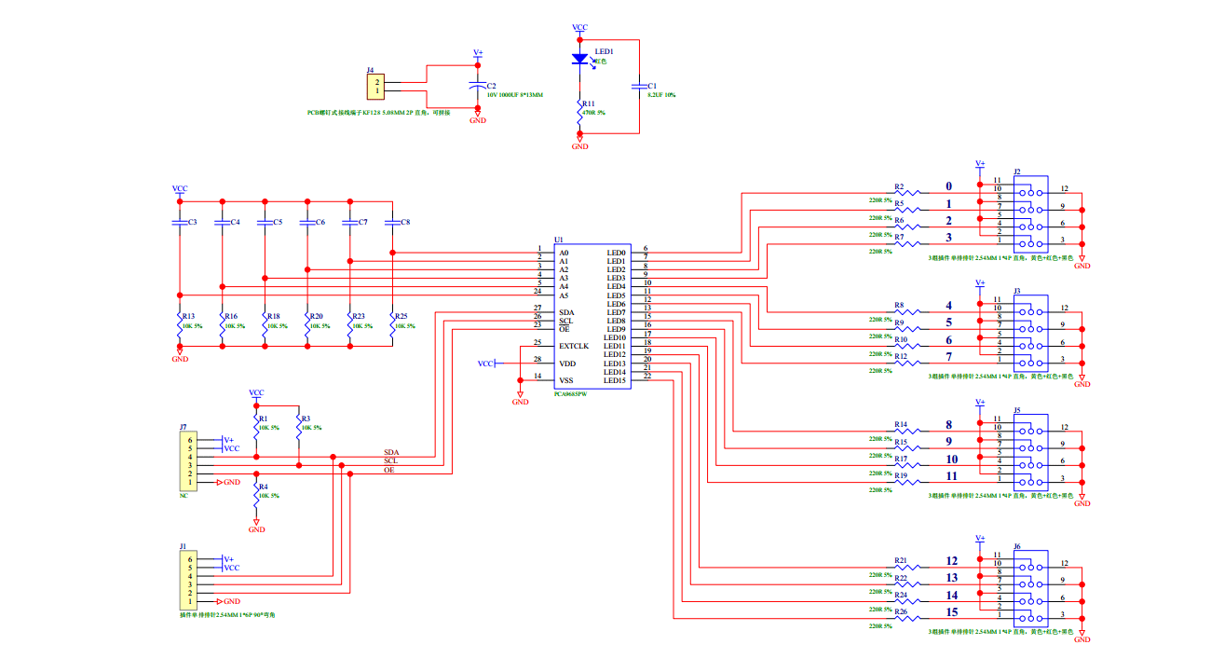The width and height of the screenshot is (1211, 672).
Task: Click the LED15 pin name on U1
Action: [614, 380]
